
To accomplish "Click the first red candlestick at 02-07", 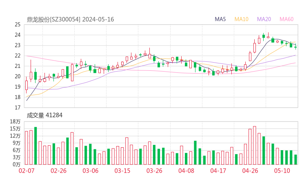I will [27, 85].
